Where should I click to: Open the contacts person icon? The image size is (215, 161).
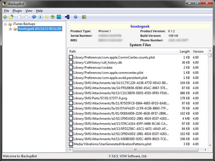[41, 17]
